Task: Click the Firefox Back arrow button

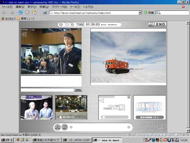Action: (4, 13)
